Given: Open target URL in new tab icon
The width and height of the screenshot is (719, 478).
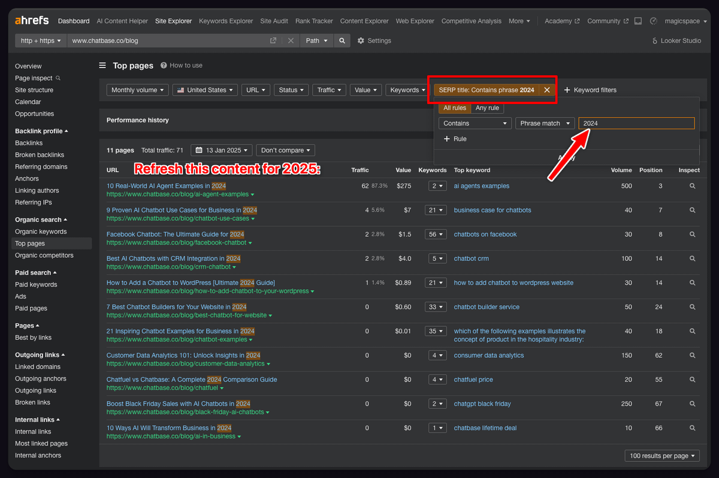Looking at the screenshot, I should click(273, 41).
